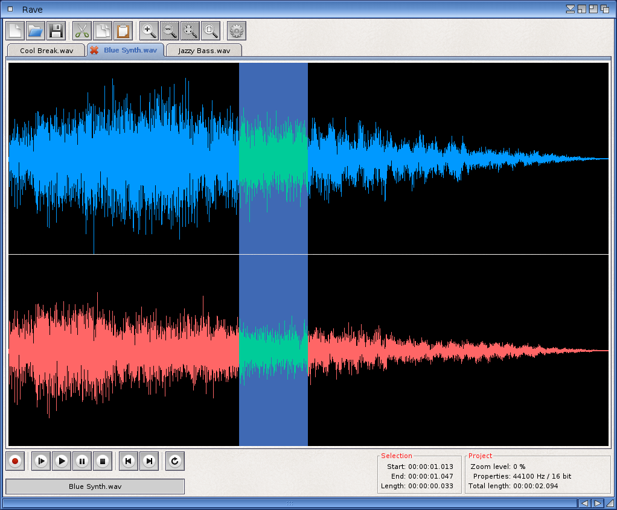Close the Blue Synth.wav tab
The height and width of the screenshot is (510, 617).
94,51
